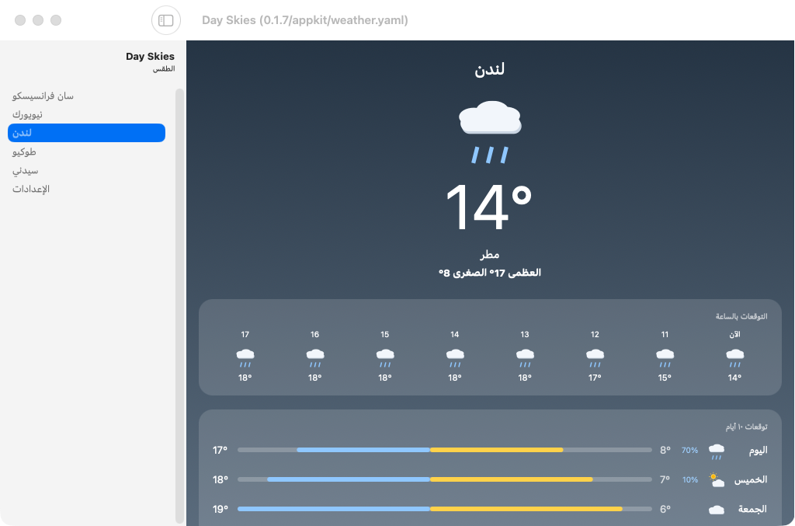This screenshot has width=795, height=526.
Task: Click the rain cloud icon in اليوم row
Action: 716,451
